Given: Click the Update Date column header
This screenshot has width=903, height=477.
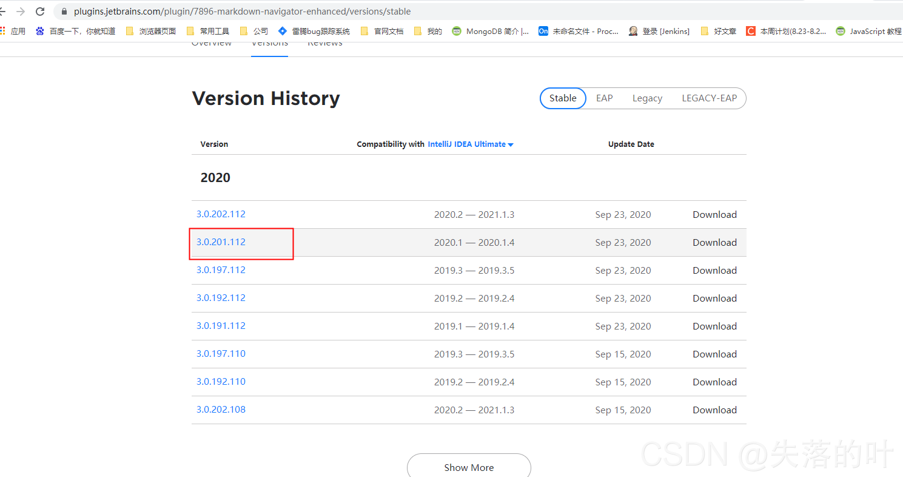Looking at the screenshot, I should point(631,144).
